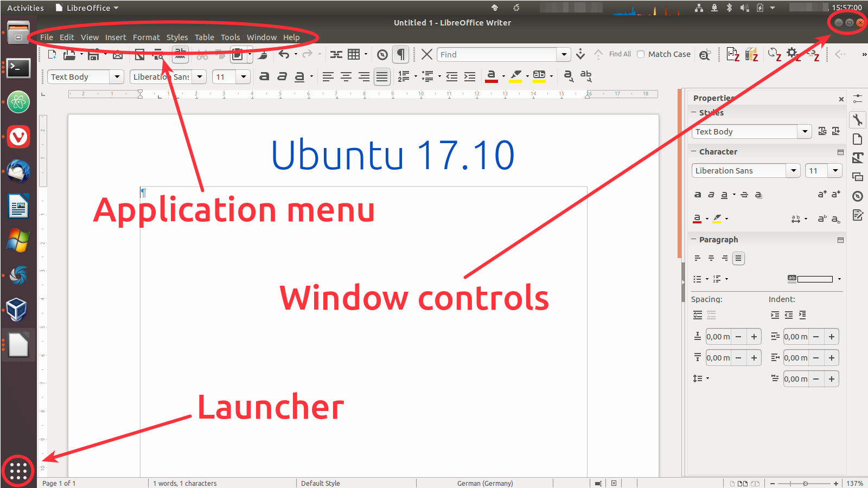Click the Print Preview icon
This screenshot has height=488, width=868.
(x=158, y=54)
